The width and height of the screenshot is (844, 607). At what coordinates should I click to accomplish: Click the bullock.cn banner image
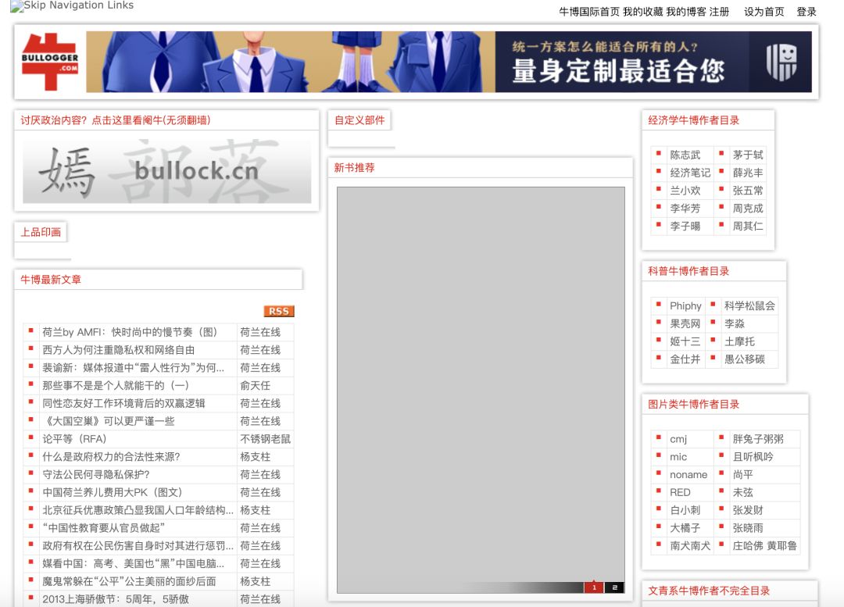tap(167, 171)
